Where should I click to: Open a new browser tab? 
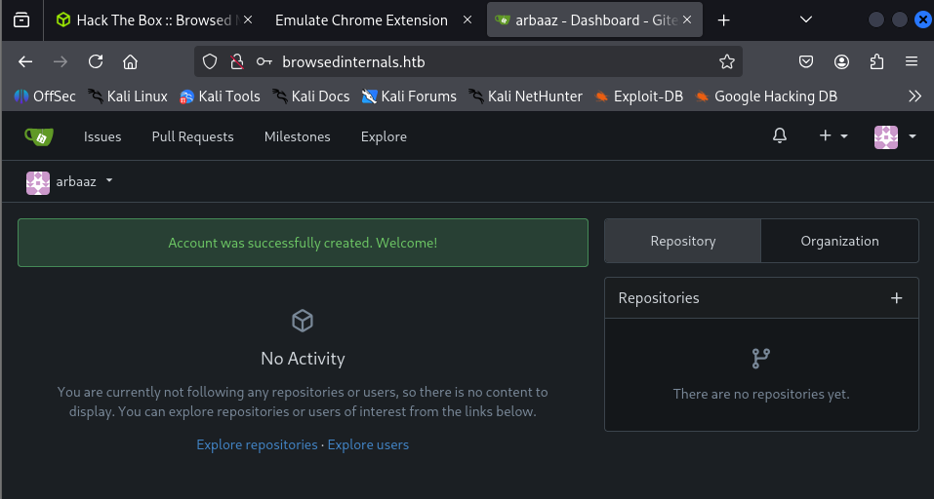(723, 19)
